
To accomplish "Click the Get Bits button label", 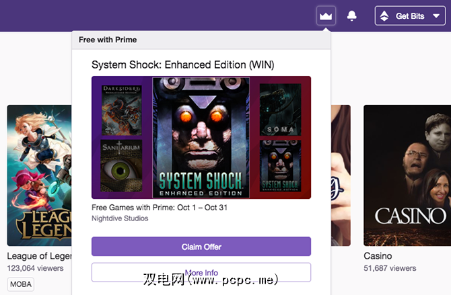I will pos(410,16).
